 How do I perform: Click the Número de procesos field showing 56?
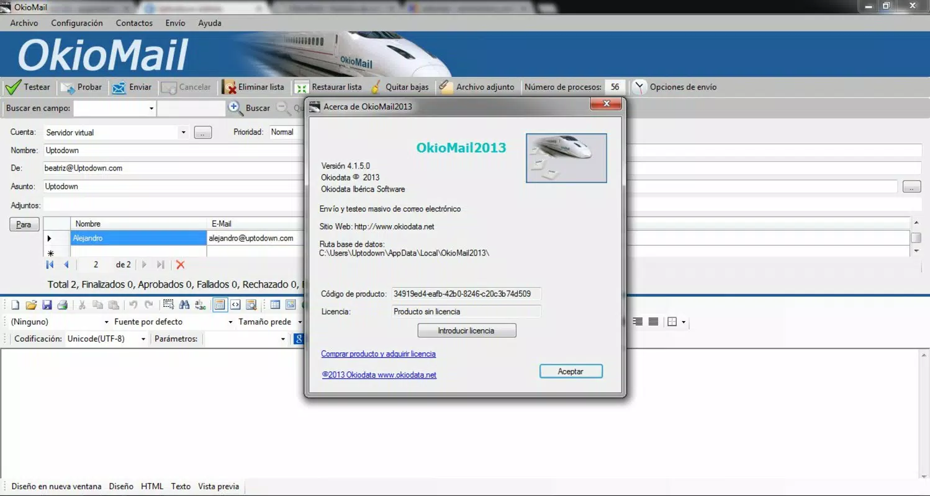(615, 87)
